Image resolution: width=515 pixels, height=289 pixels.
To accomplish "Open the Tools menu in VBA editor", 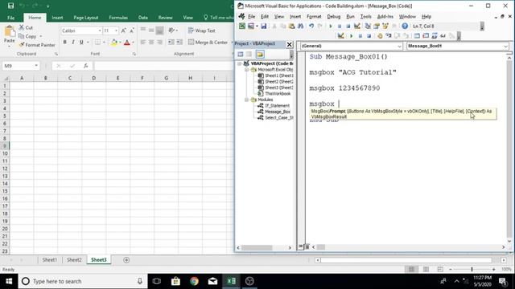I will pos(365,16).
